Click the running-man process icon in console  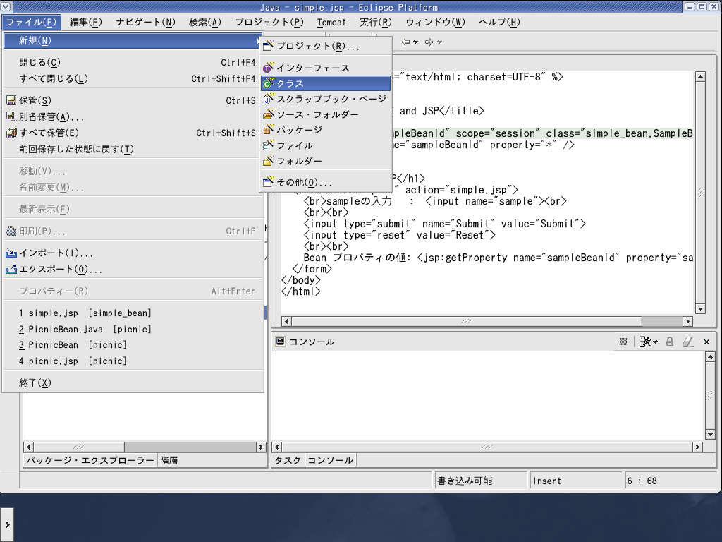[645, 342]
